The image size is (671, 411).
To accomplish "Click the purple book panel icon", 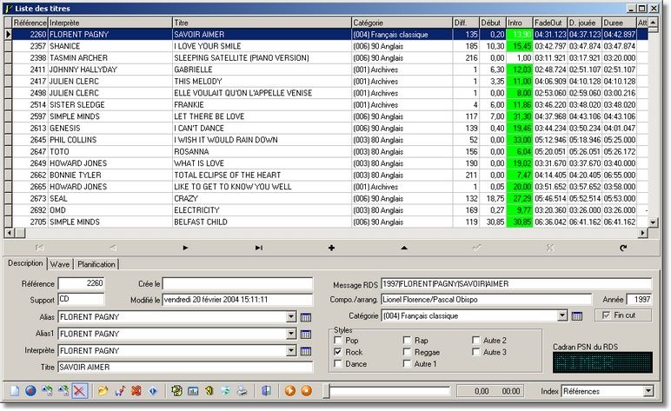I will [266, 391].
